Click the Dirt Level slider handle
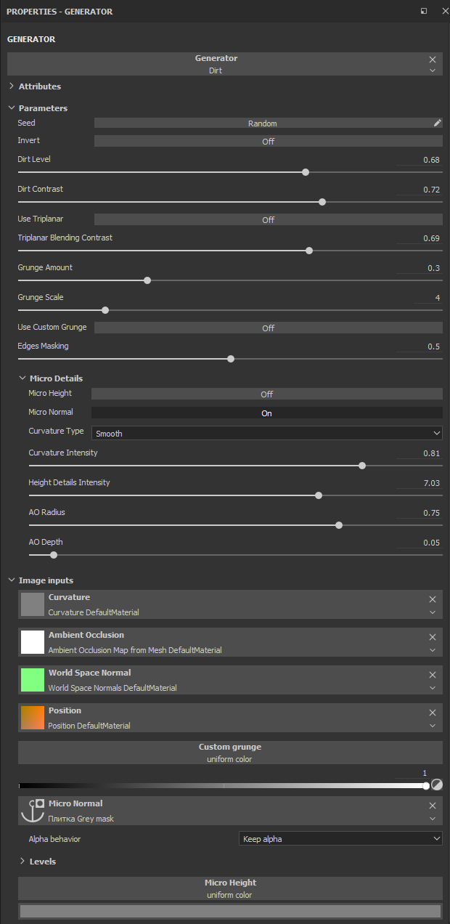The image size is (450, 924). click(306, 172)
